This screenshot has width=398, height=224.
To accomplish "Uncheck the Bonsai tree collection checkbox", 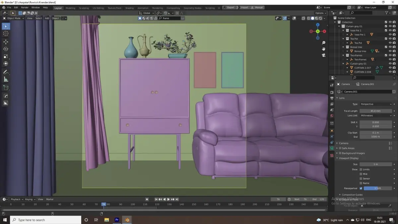I will [x=386, y=47].
